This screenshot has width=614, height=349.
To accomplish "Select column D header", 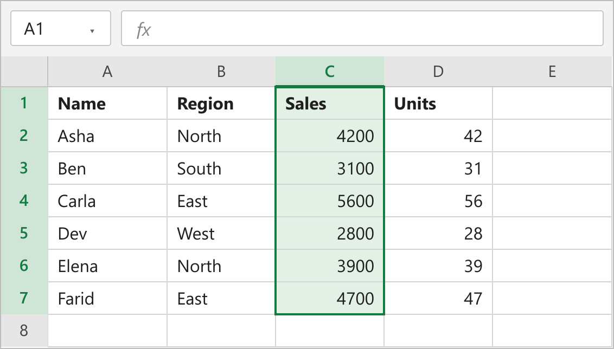I will tap(438, 71).
